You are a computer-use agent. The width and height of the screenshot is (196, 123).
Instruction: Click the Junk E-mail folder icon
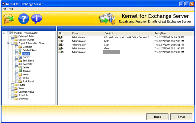pyautogui.click(x=20, y=82)
